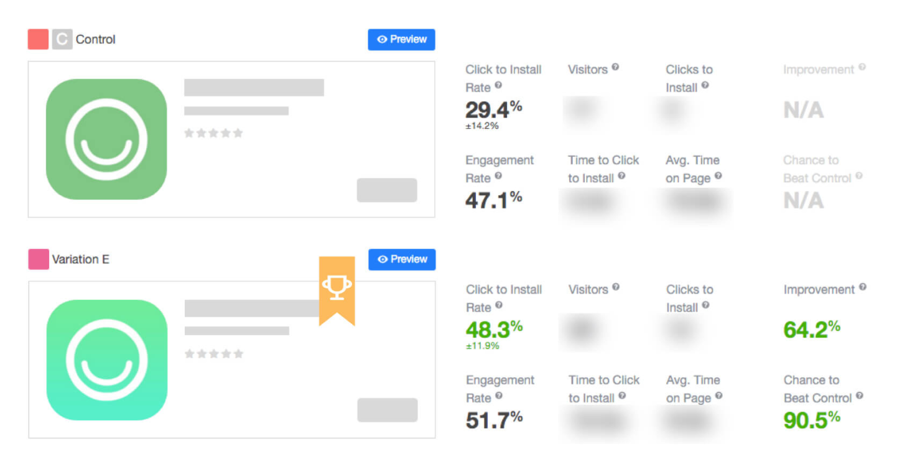This screenshot has height=464, width=920.
Task: Click the Variation E gradient app icon thumbnail
Action: 107,360
